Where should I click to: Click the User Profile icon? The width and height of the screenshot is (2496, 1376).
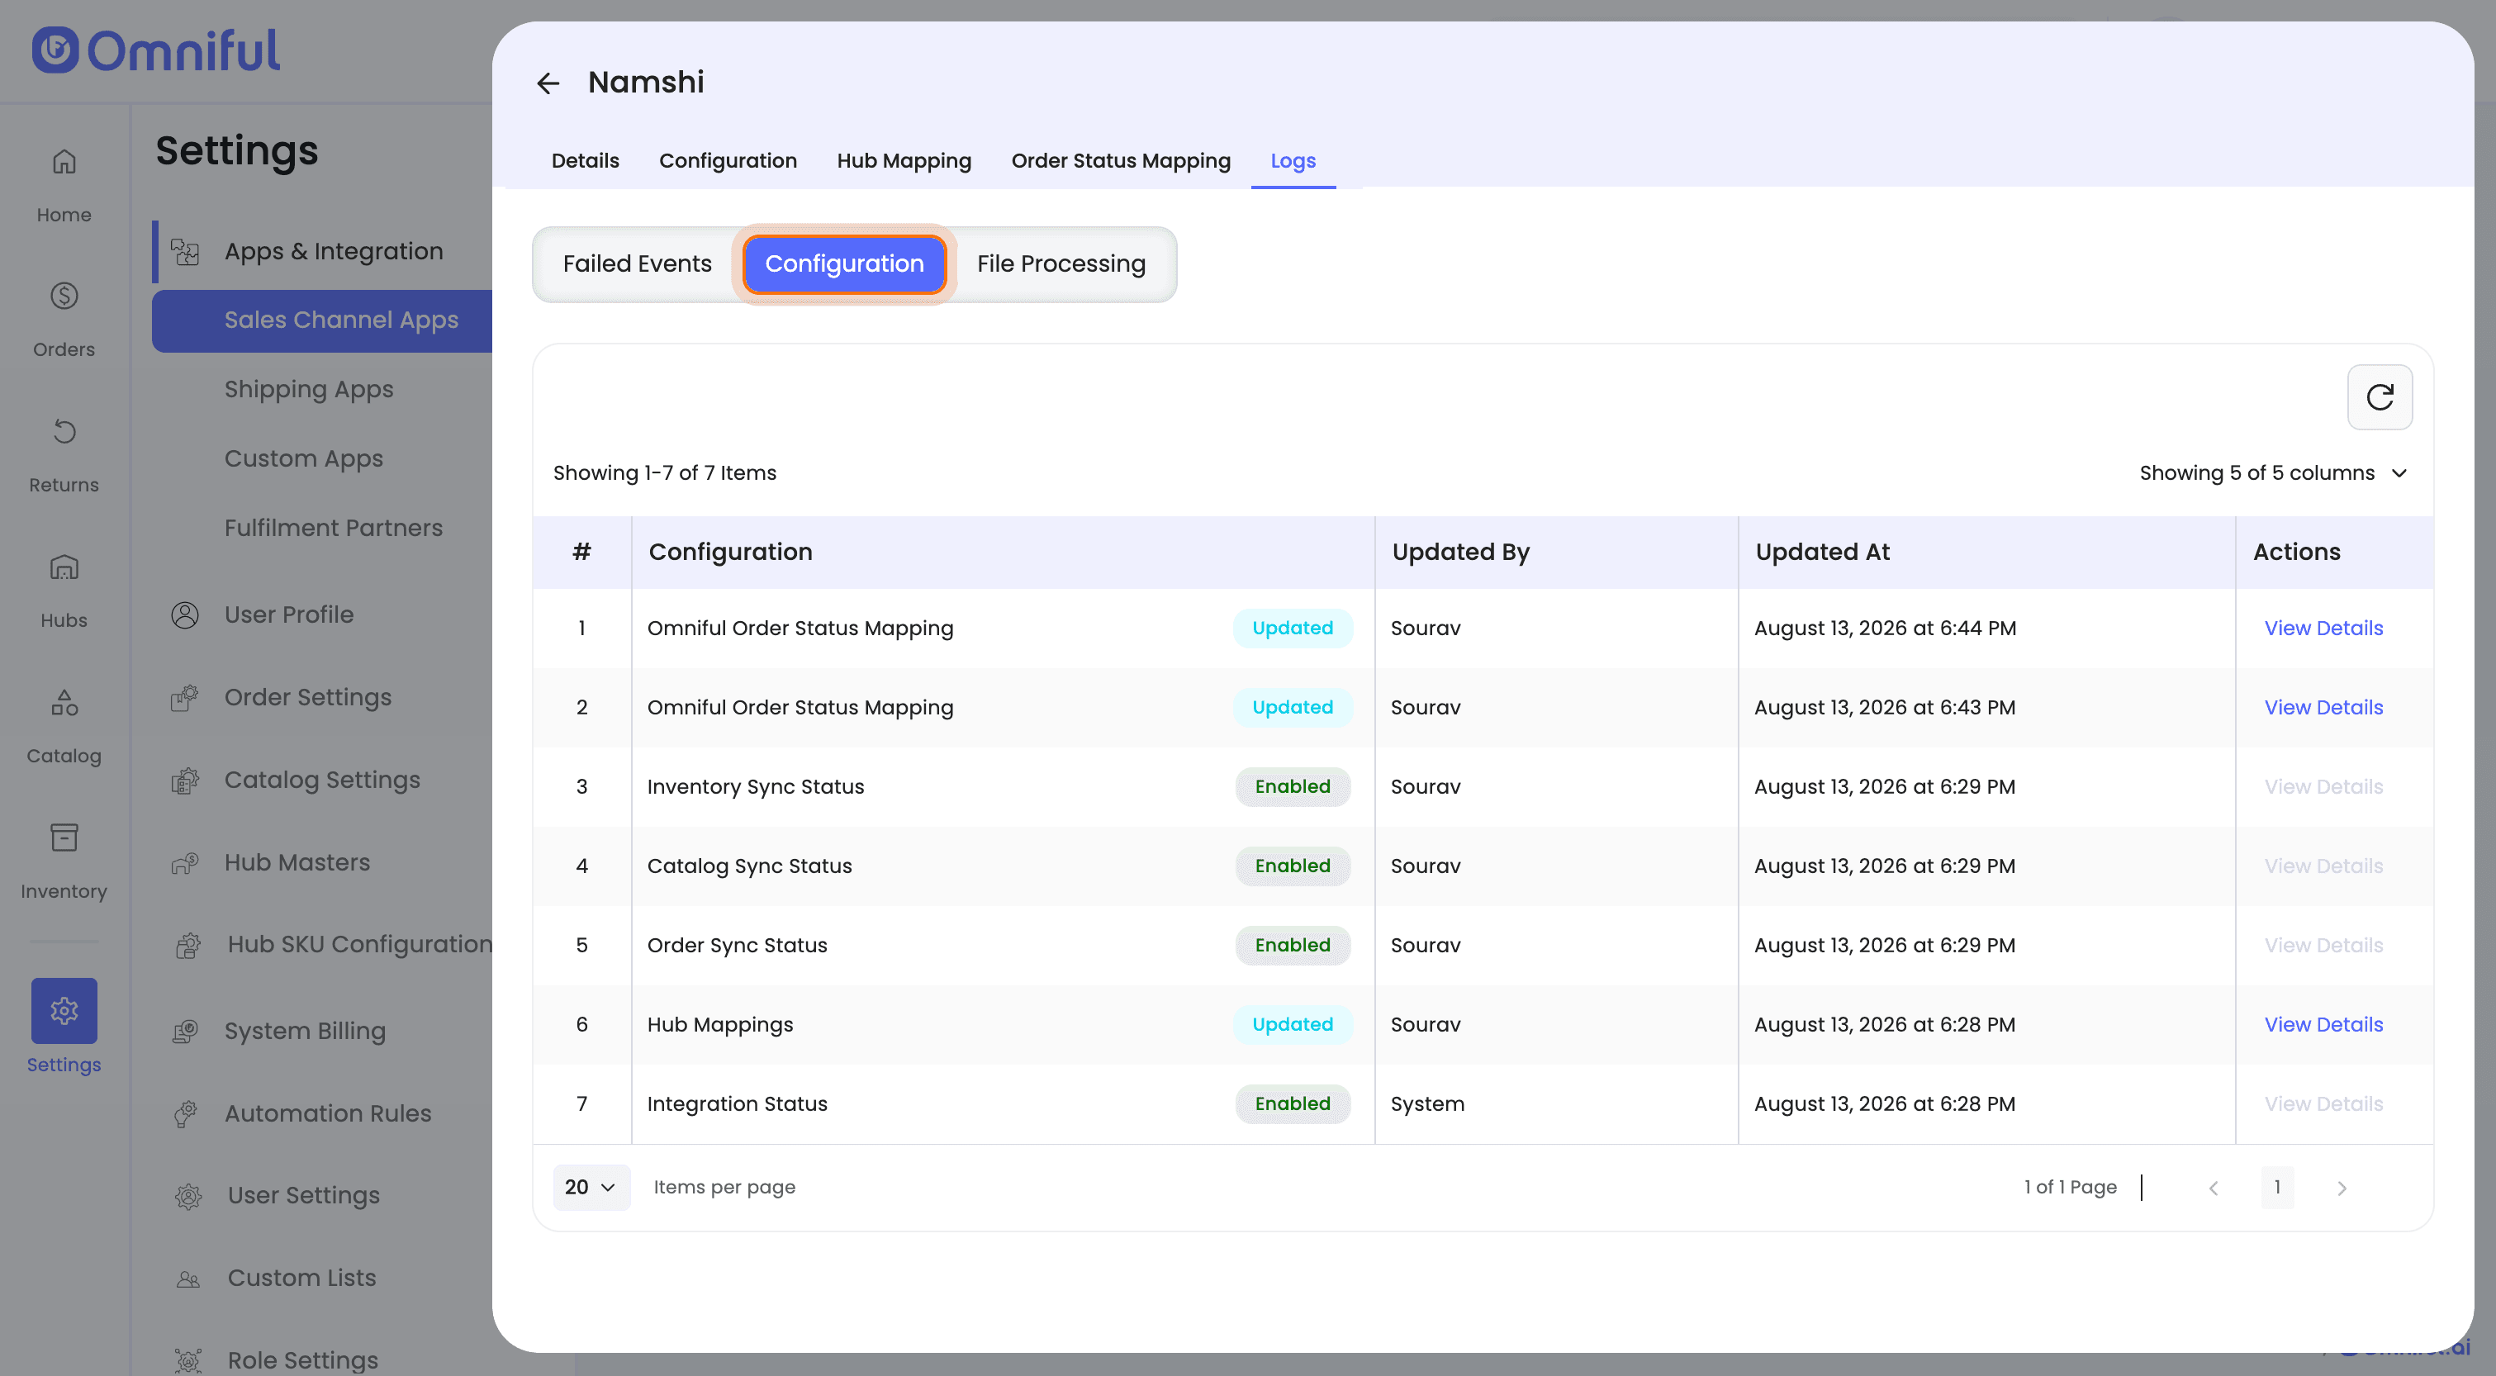point(185,615)
